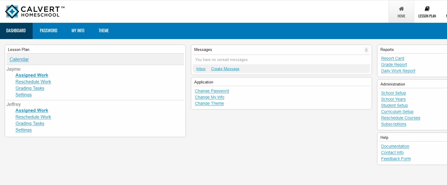Screen dimensions: 447x185
Task: Open the My Info tab
Action: pos(78,31)
